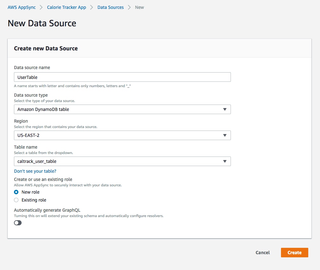Select the Existing role radio button
Image resolution: width=320 pixels, height=270 pixels.
[16, 200]
